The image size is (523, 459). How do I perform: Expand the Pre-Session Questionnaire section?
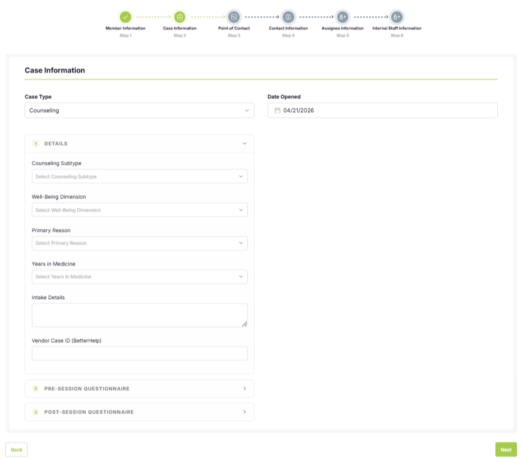[x=140, y=389]
